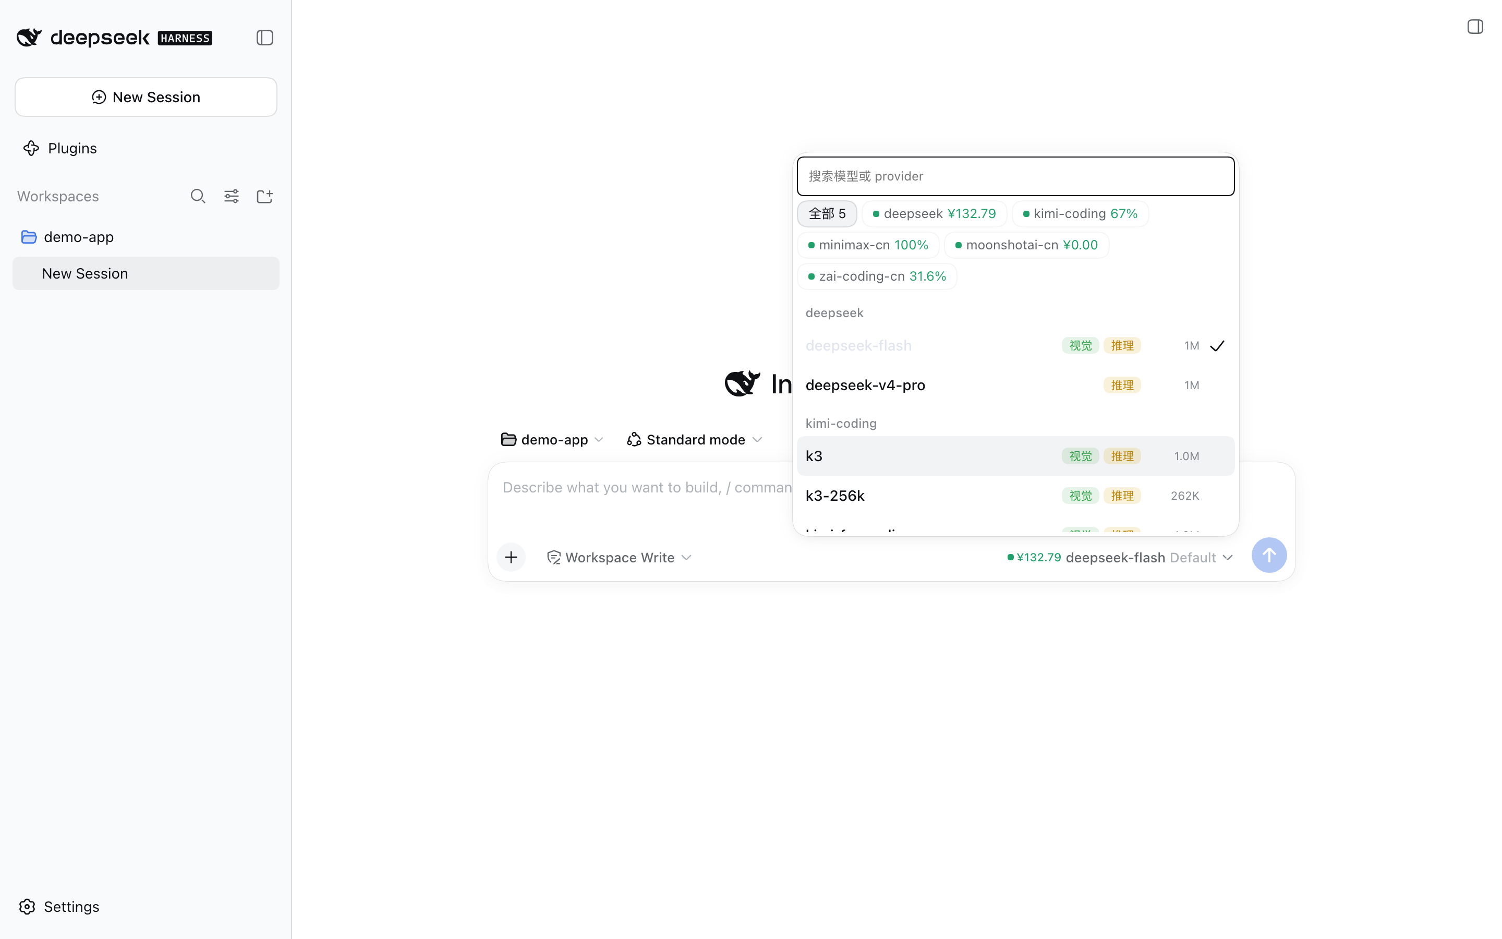Choose the deepseek-flash model row

pos(1015,345)
